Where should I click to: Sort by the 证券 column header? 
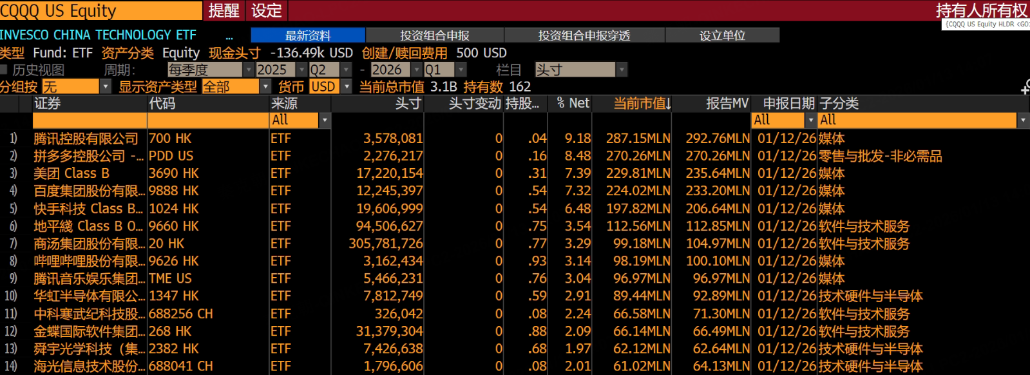click(48, 103)
